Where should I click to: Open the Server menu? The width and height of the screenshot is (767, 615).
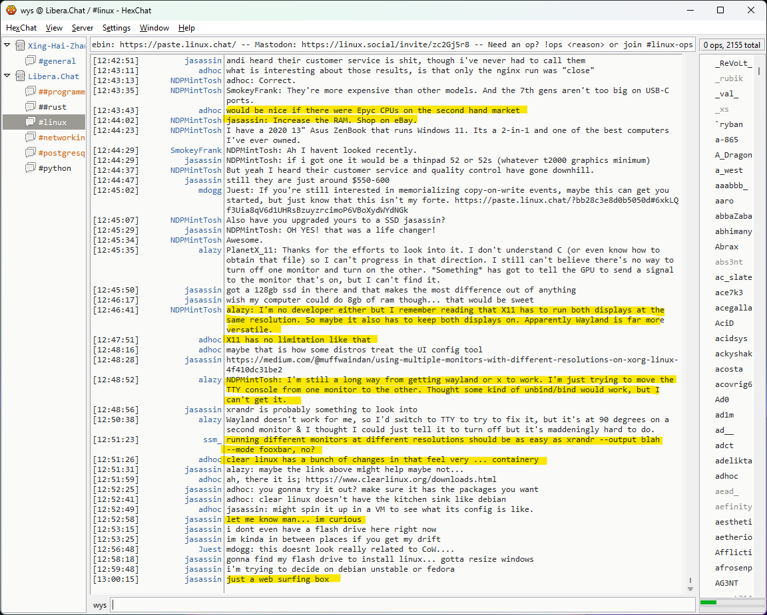tap(83, 28)
